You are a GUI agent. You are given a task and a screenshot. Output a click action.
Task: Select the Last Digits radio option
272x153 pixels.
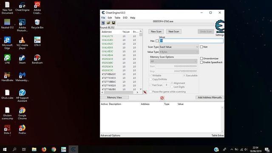pyautogui.click(x=172, y=87)
